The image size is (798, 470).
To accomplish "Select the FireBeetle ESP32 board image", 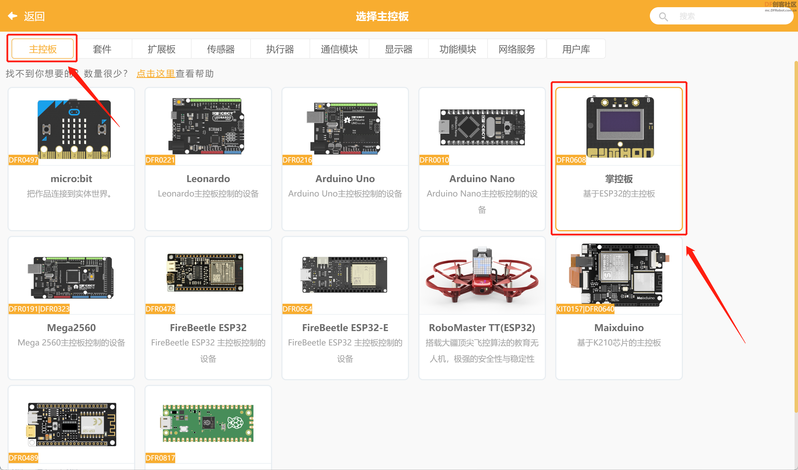I will pos(205,272).
